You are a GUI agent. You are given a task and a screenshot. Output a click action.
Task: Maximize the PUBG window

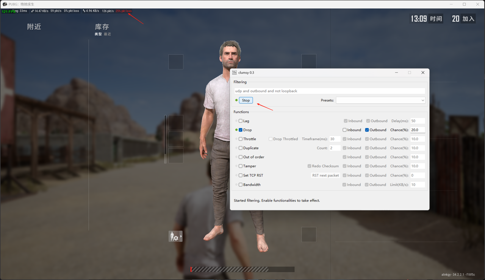tap(464, 4)
